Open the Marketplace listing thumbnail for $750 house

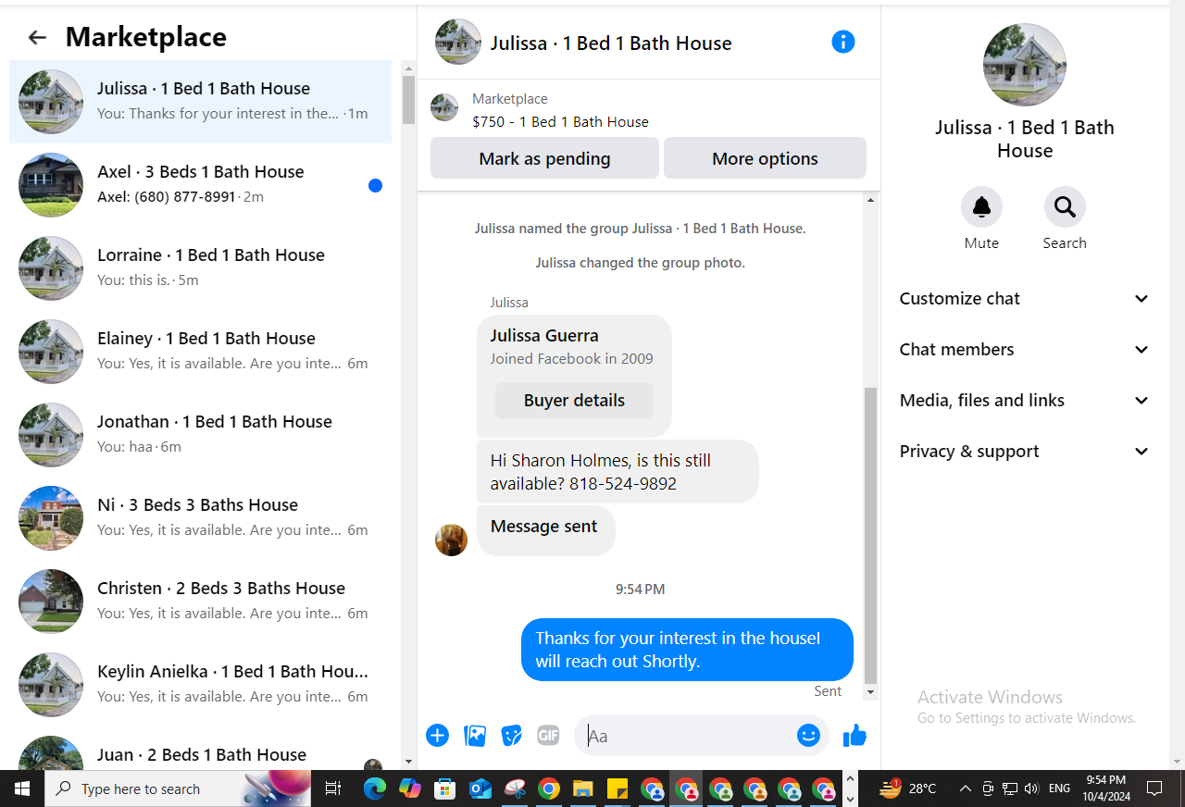tap(444, 107)
